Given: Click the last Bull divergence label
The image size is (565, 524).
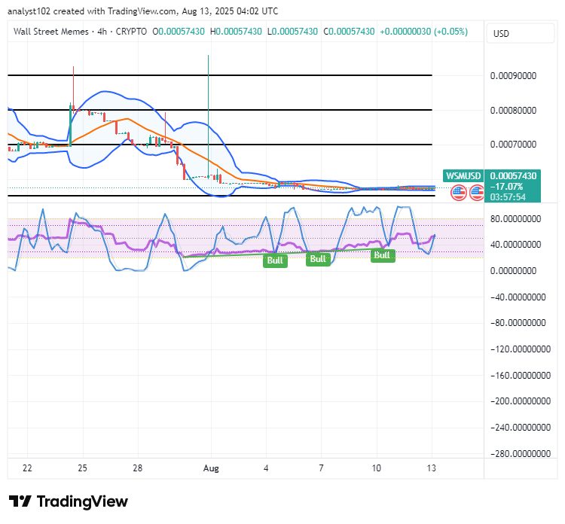Looking at the screenshot, I should pyautogui.click(x=383, y=255).
